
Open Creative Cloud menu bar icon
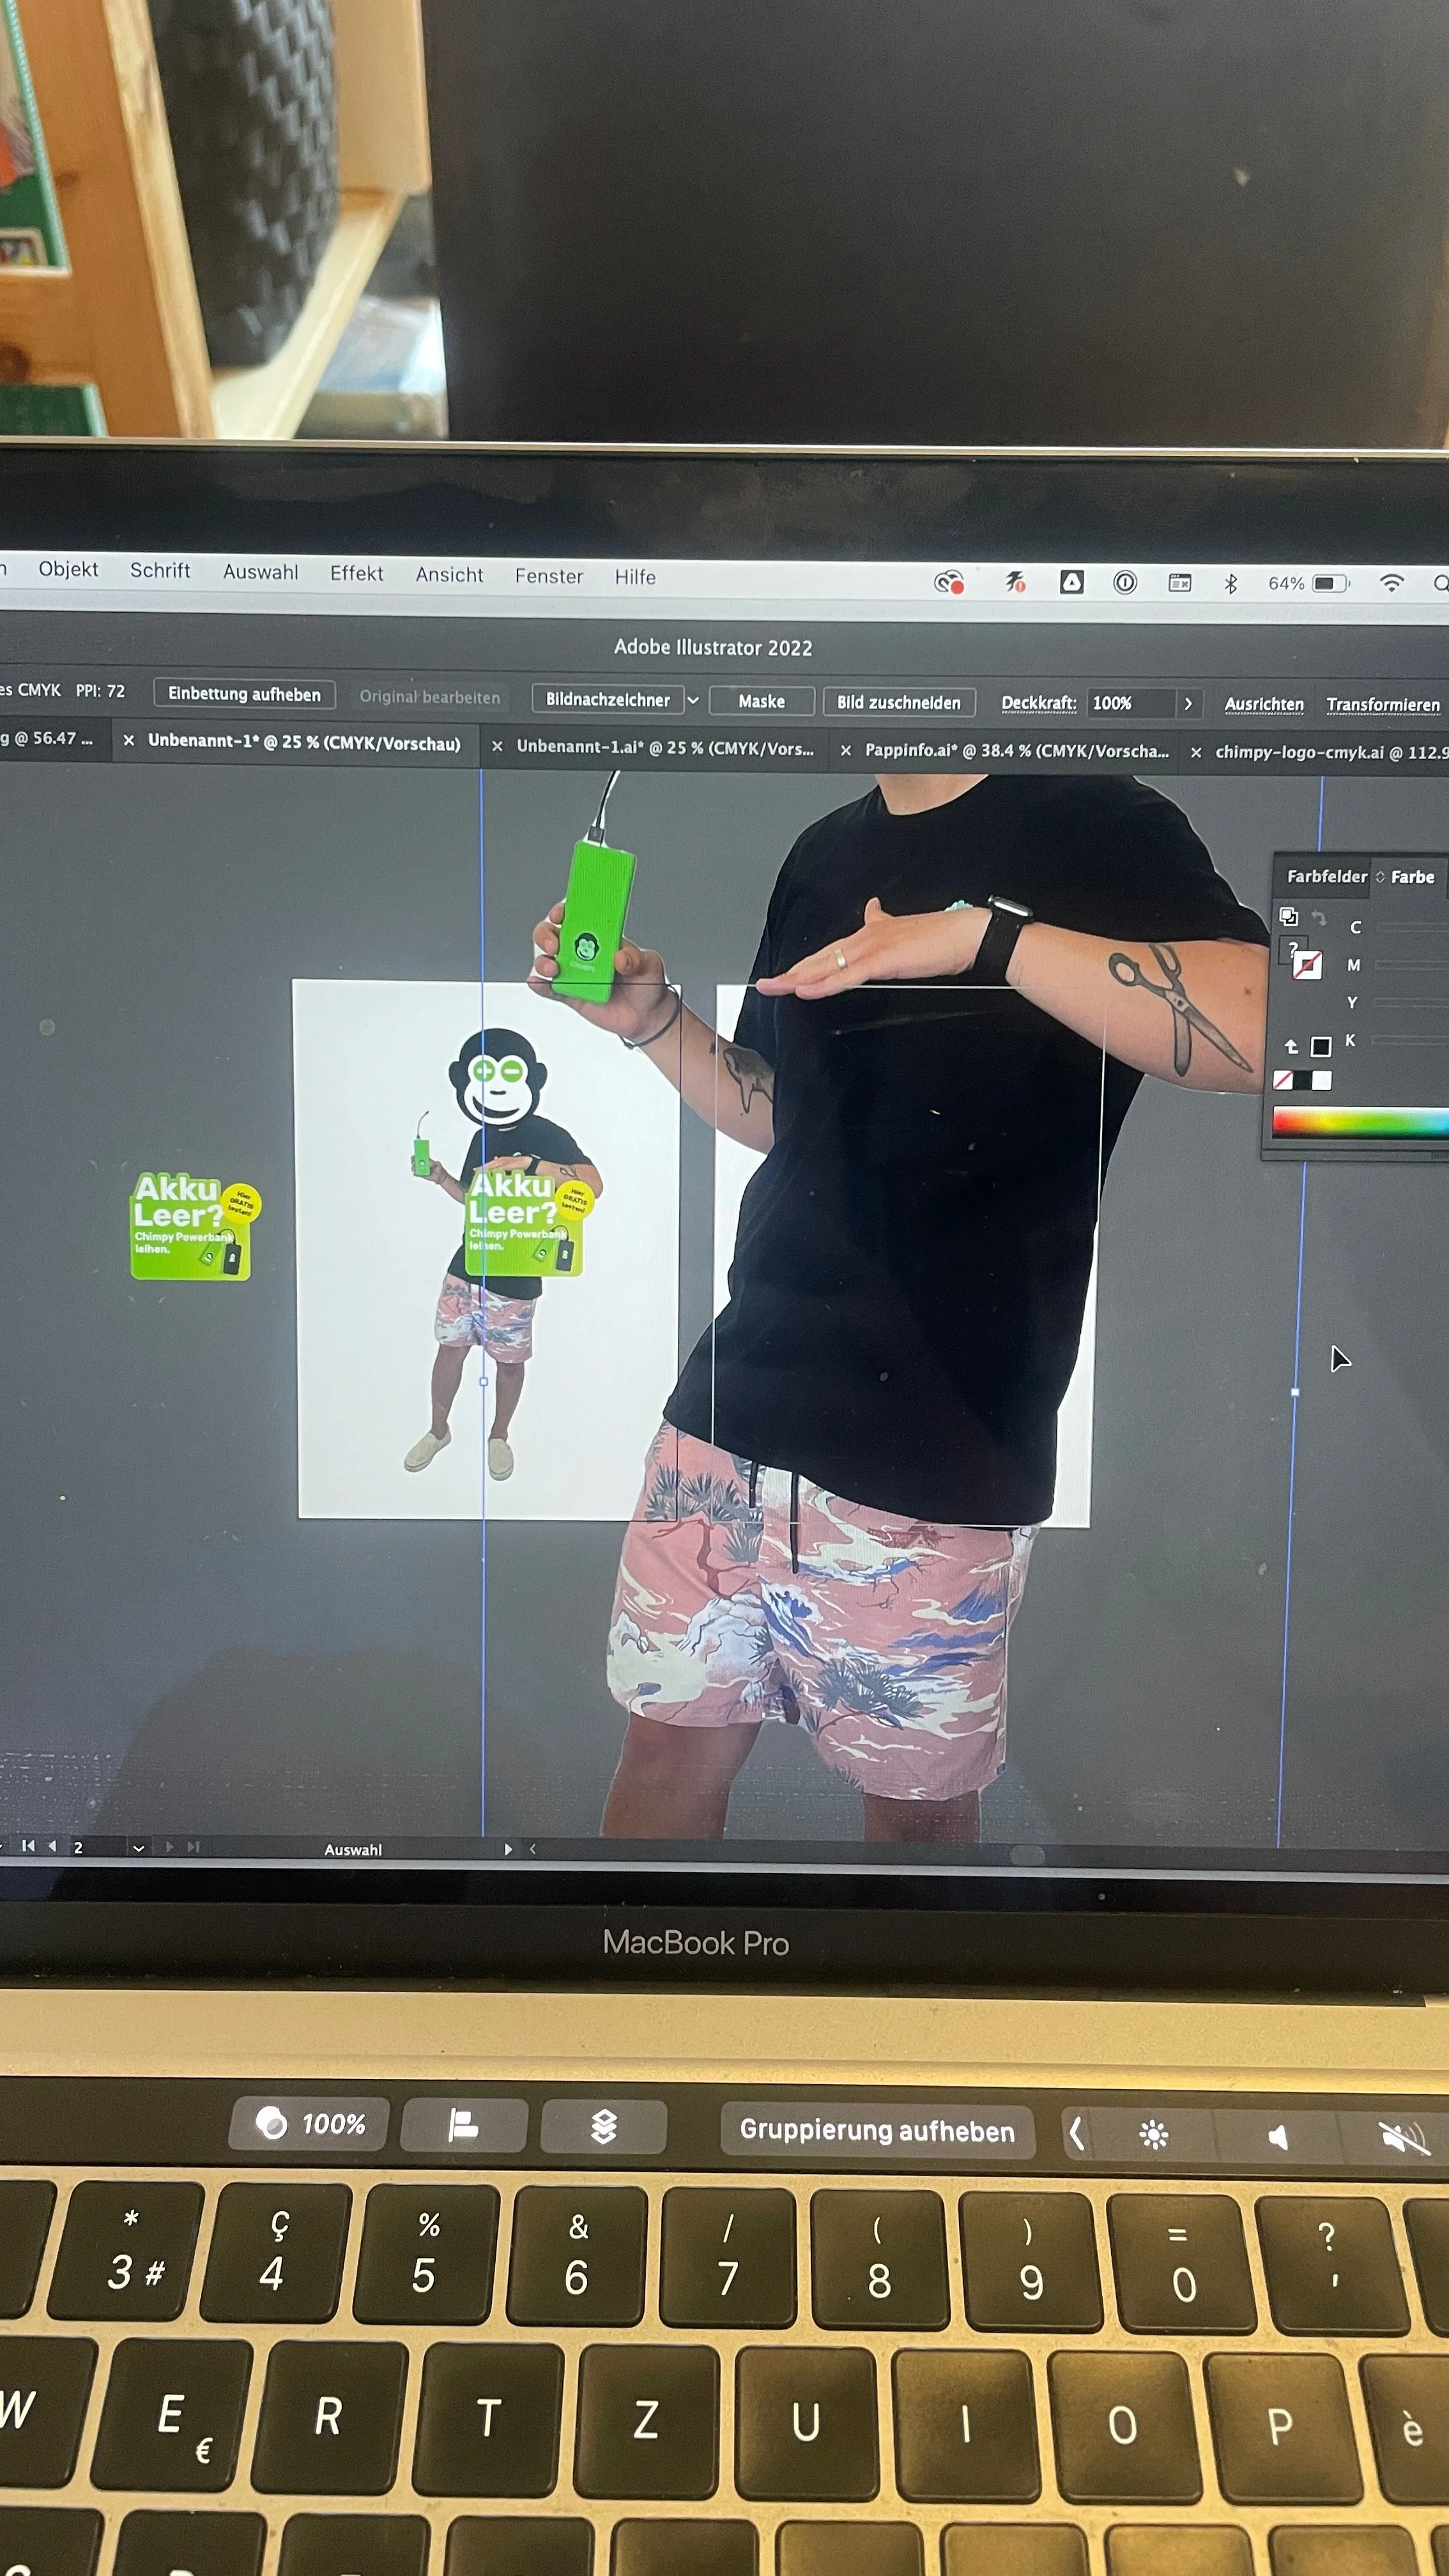pos(948,582)
